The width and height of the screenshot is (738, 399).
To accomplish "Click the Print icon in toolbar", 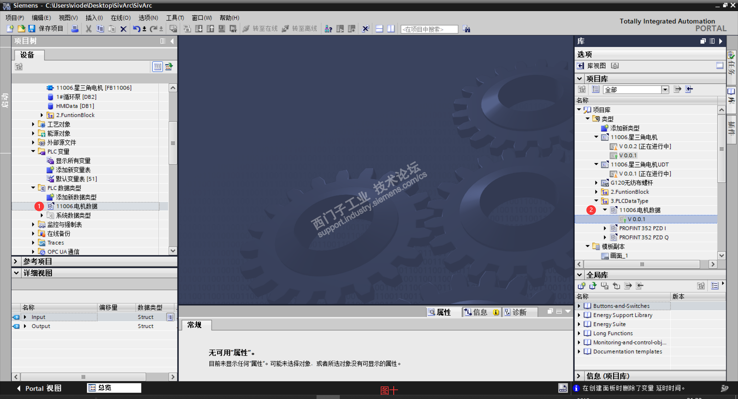I will click(75, 29).
